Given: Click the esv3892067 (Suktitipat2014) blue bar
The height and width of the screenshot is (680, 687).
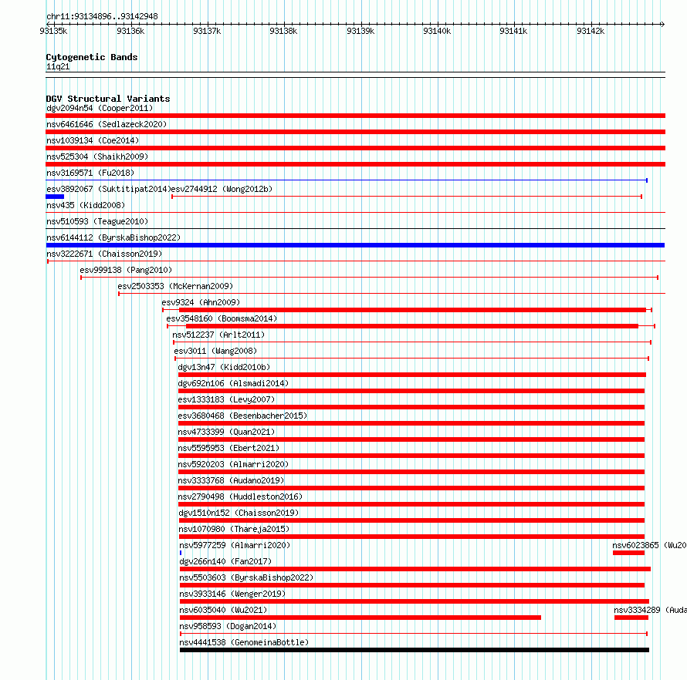Looking at the screenshot, I should pos(55,197).
